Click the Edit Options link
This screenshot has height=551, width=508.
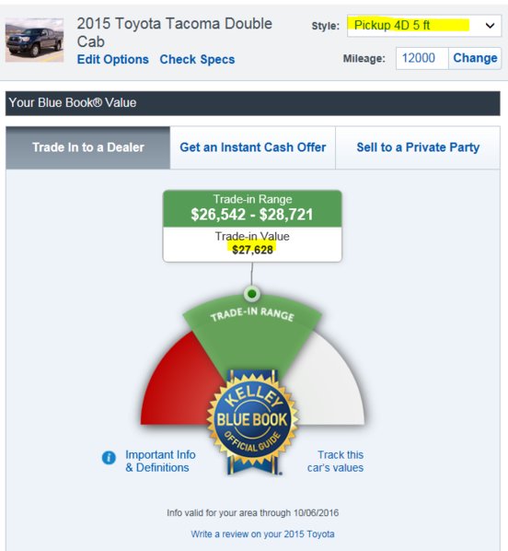coord(113,59)
